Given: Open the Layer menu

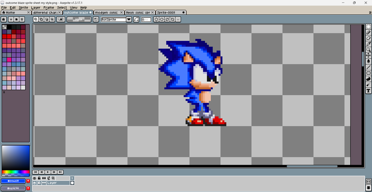Looking at the screenshot, I should tap(36, 7).
